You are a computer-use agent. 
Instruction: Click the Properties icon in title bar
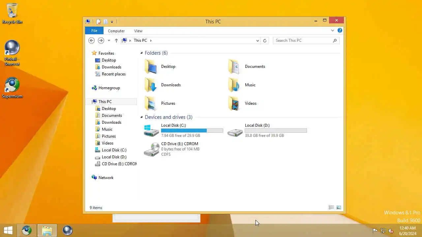click(x=98, y=22)
